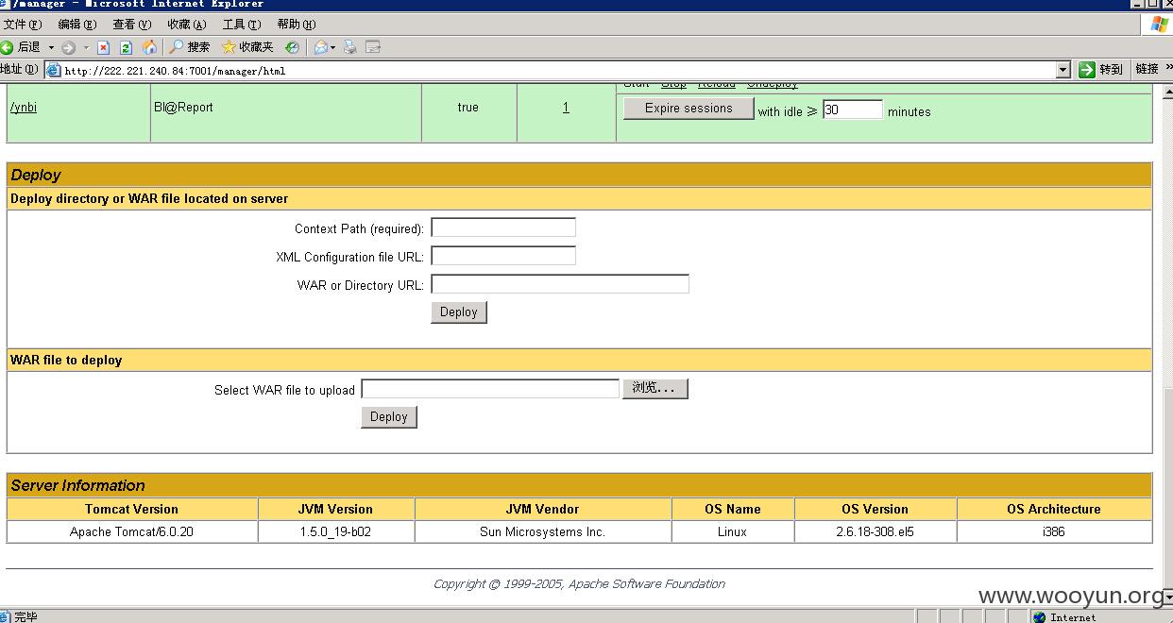
Task: Go to the Home page icon
Action: (149, 46)
